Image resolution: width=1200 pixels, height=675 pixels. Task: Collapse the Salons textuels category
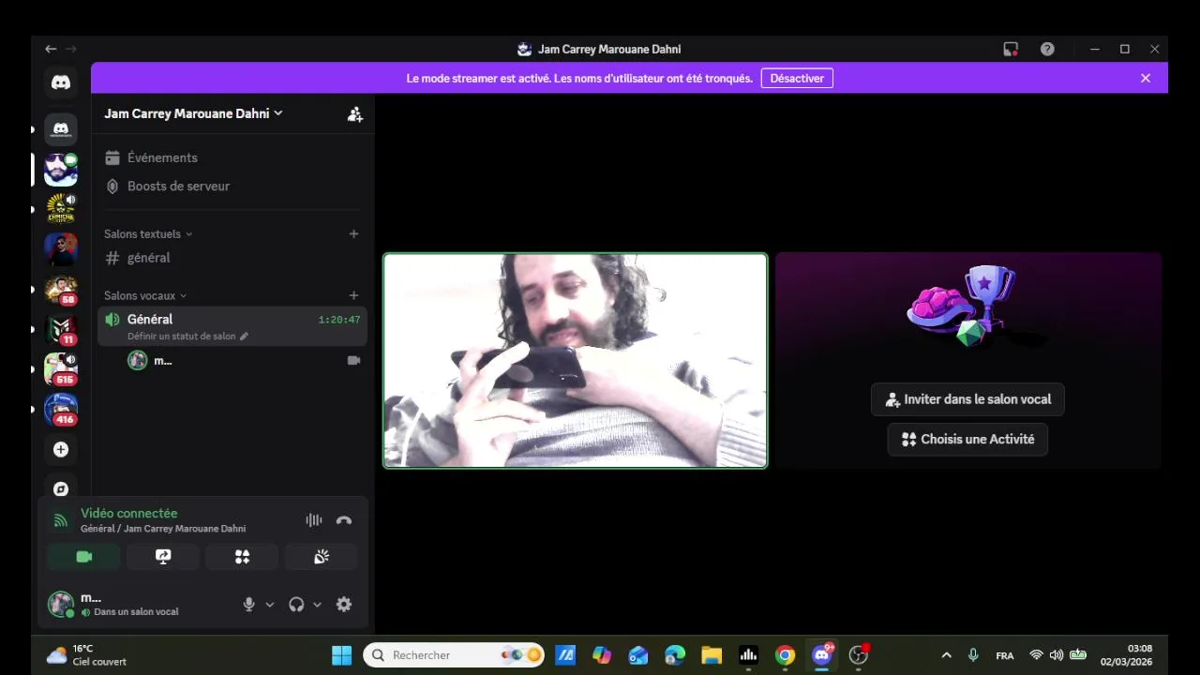(x=148, y=234)
